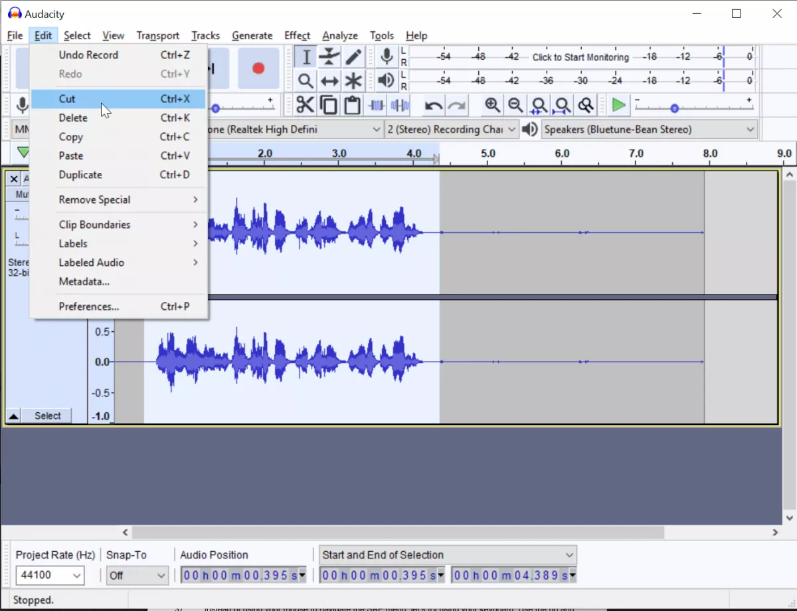The height and width of the screenshot is (611, 797).
Task: Open the Analyze menu
Action: tap(340, 35)
